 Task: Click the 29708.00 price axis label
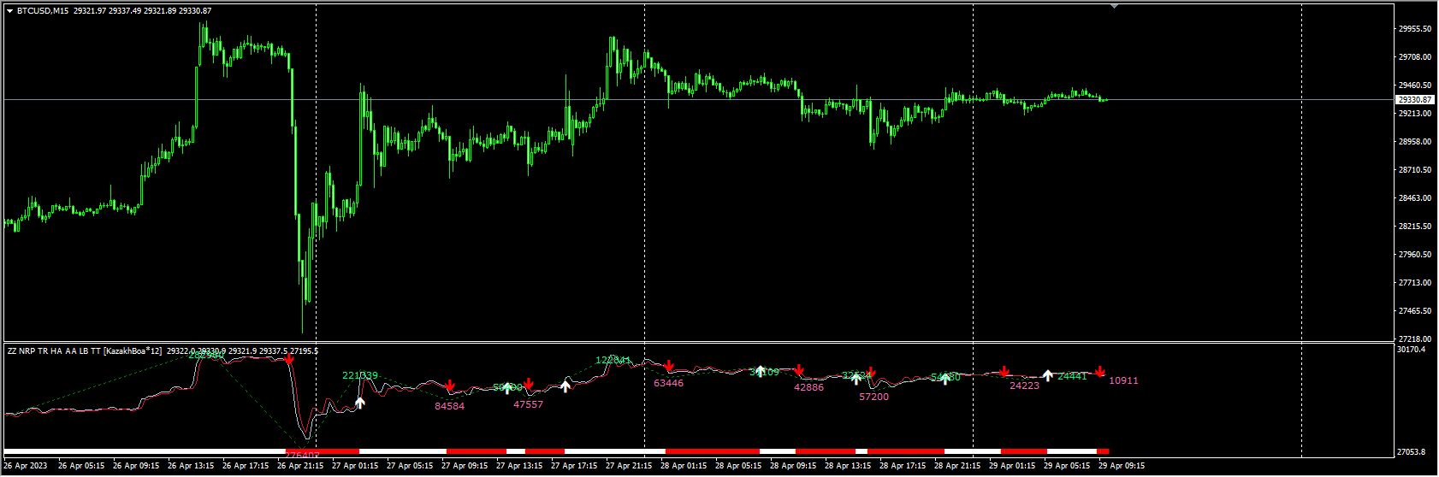(1415, 56)
